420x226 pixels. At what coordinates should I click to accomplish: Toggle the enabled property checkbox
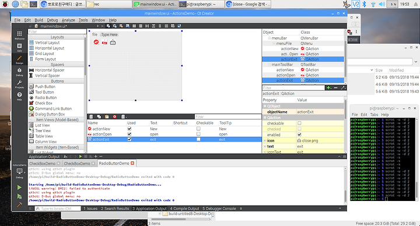299,135
